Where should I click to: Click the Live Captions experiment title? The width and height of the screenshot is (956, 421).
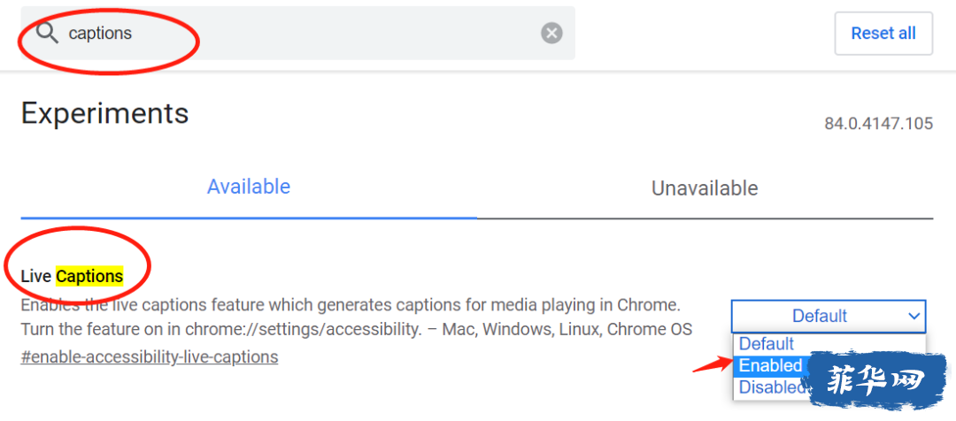[72, 277]
